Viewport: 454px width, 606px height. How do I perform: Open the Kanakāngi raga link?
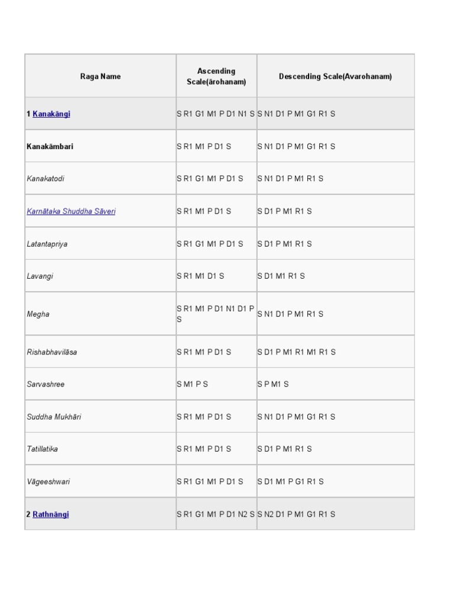point(51,114)
